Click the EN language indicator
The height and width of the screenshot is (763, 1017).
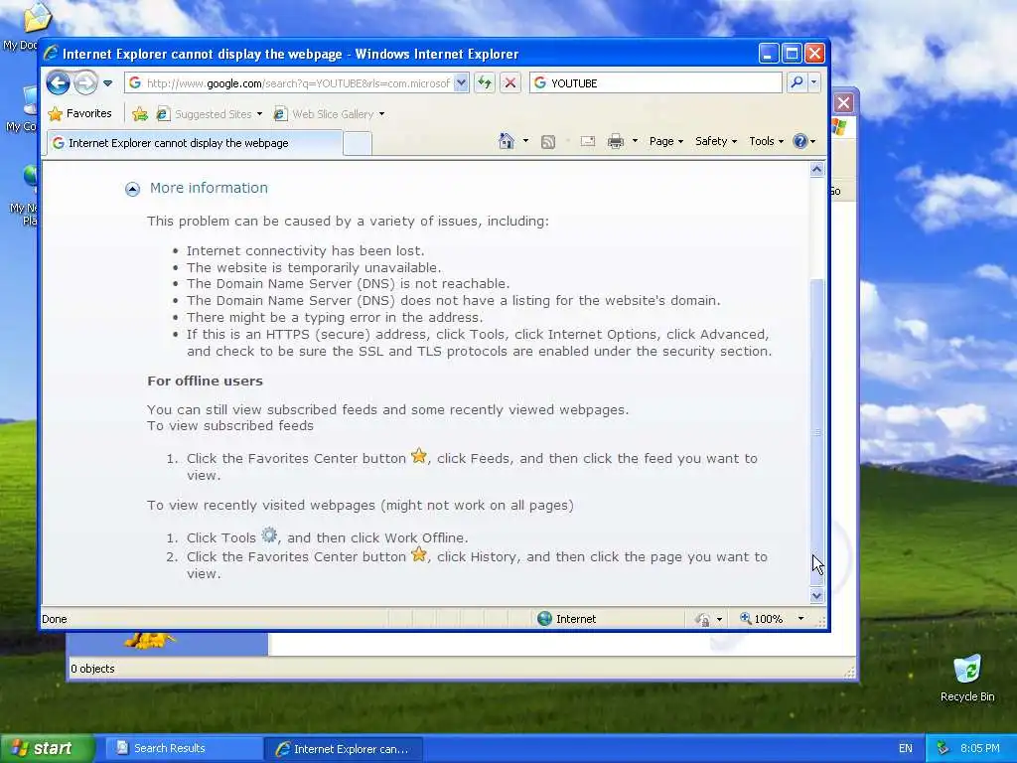pos(906,748)
